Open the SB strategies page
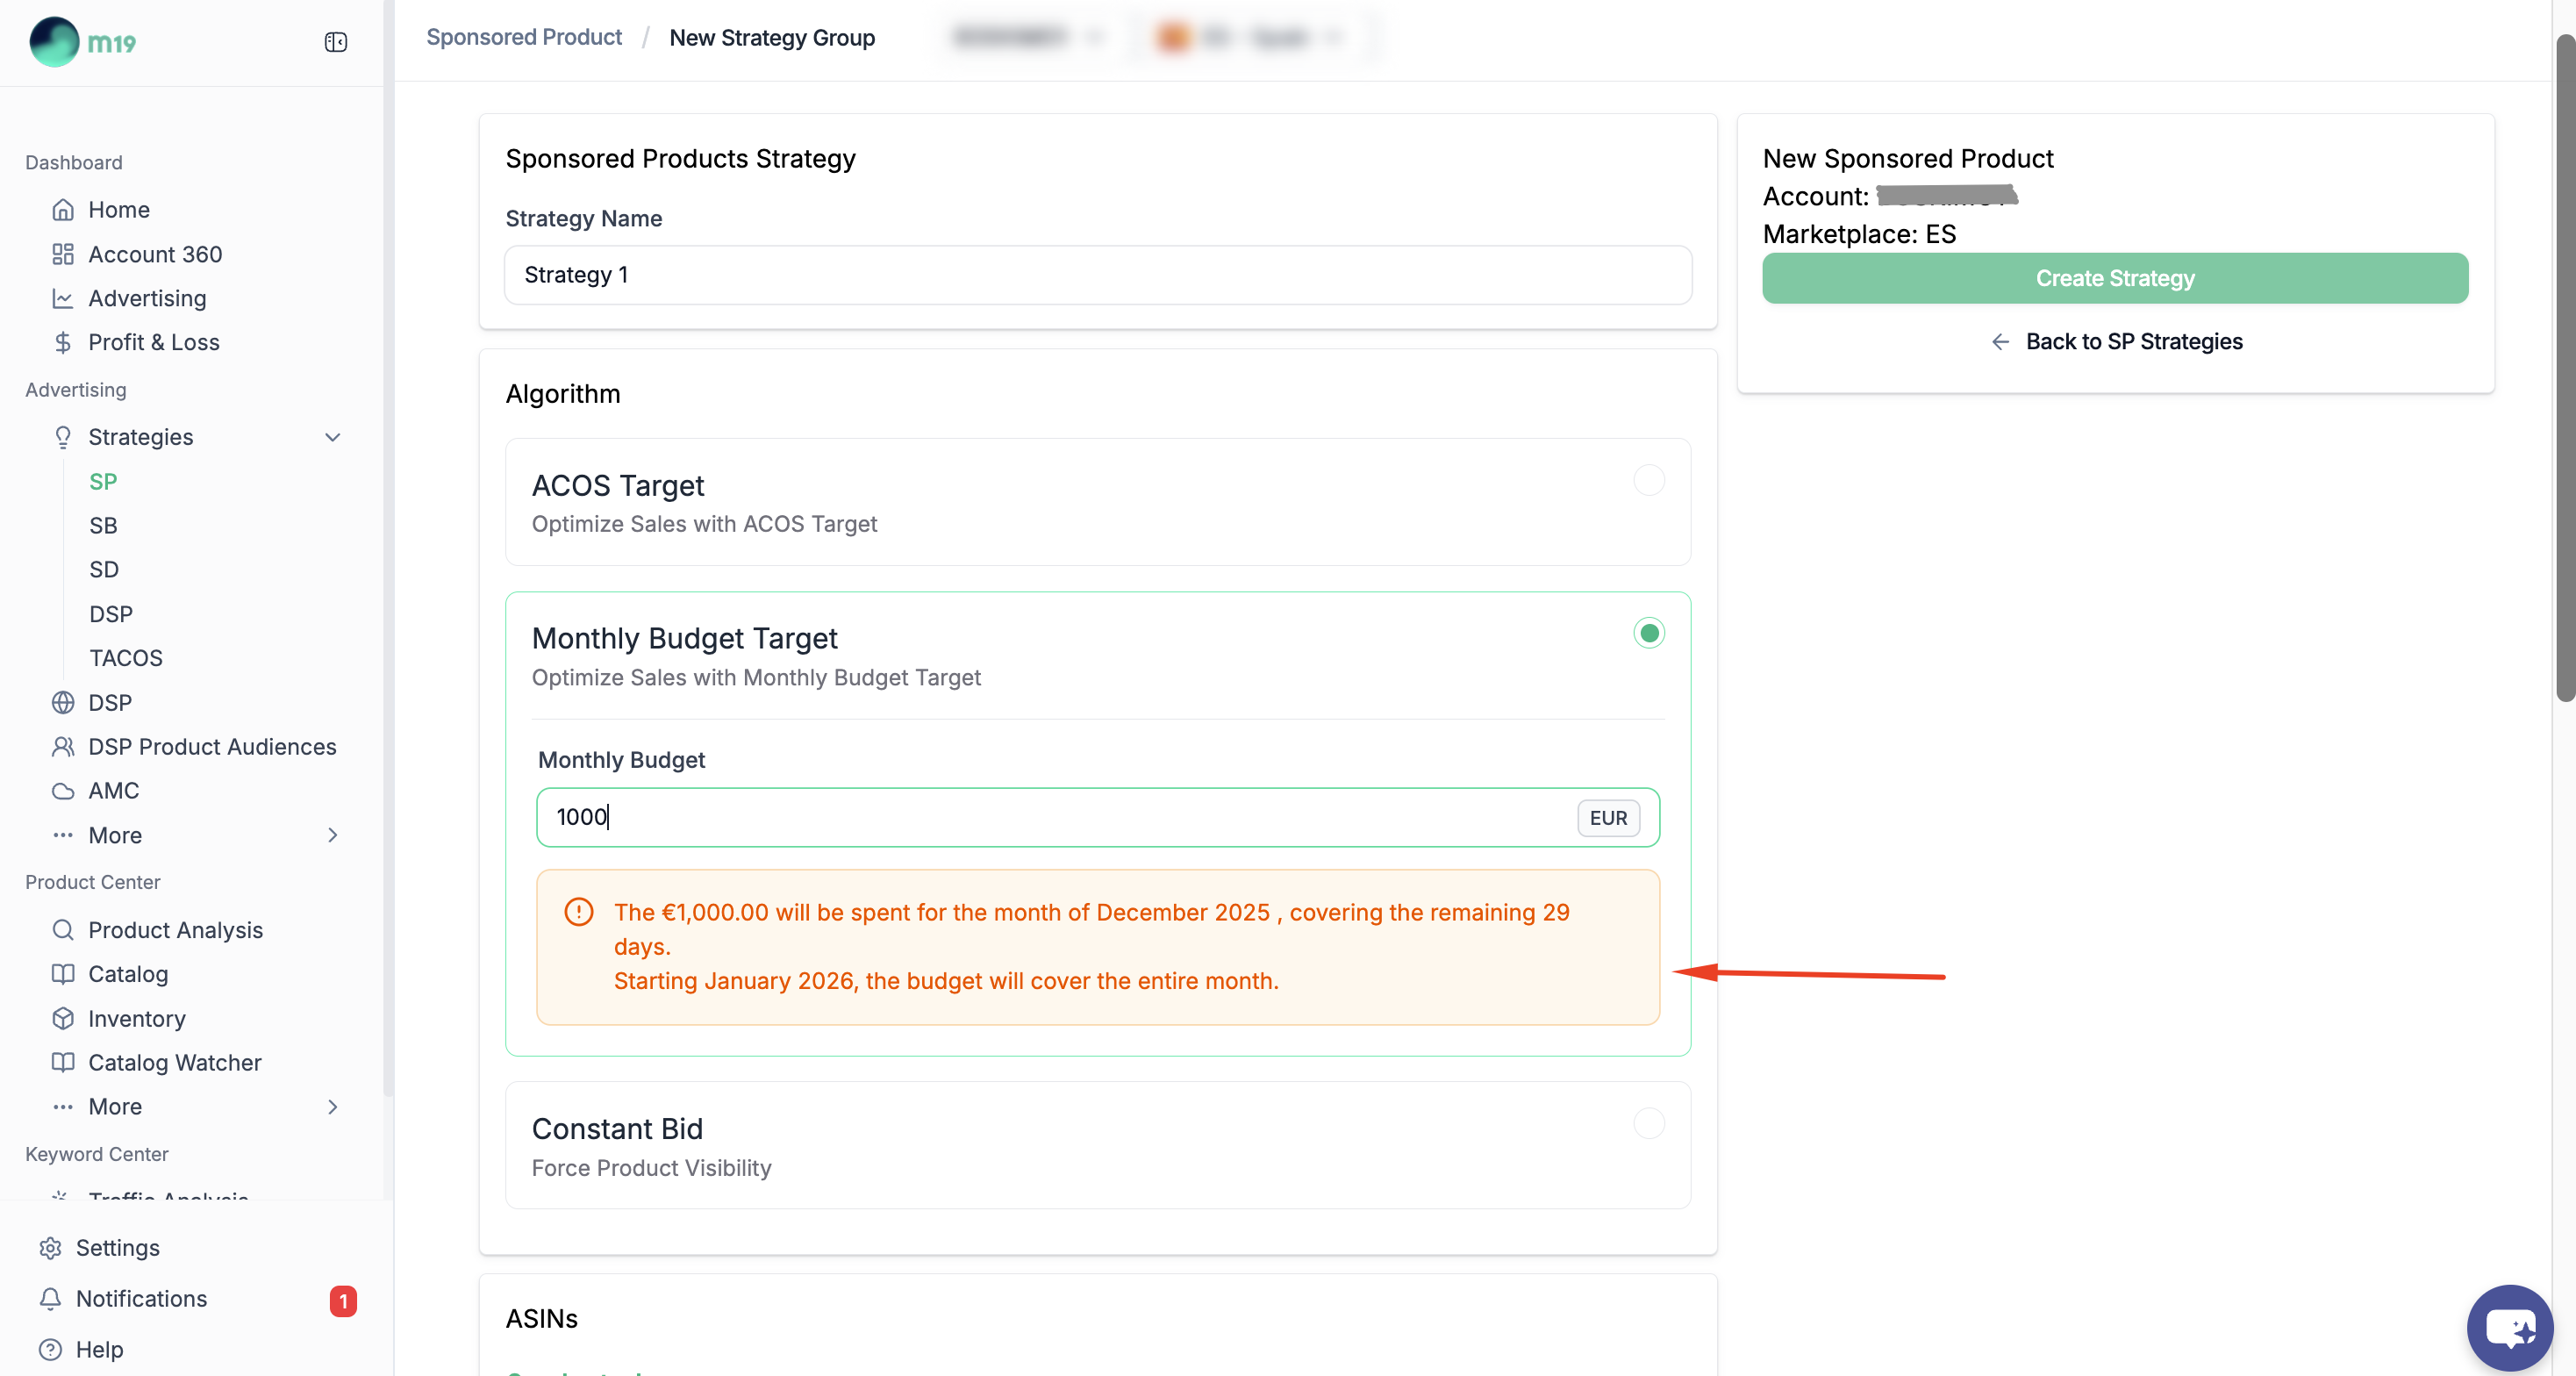The image size is (2576, 1376). tap(103, 525)
